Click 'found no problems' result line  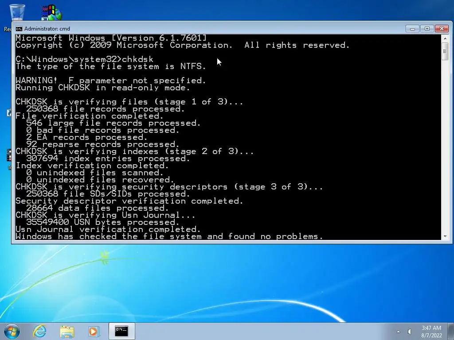click(x=169, y=236)
